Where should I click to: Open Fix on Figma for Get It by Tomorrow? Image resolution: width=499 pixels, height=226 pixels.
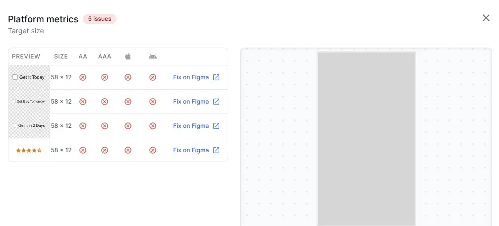click(x=191, y=102)
